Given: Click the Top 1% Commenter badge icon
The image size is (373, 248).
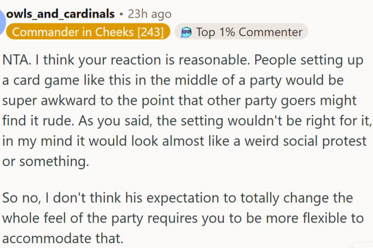Looking at the screenshot, I should (186, 32).
